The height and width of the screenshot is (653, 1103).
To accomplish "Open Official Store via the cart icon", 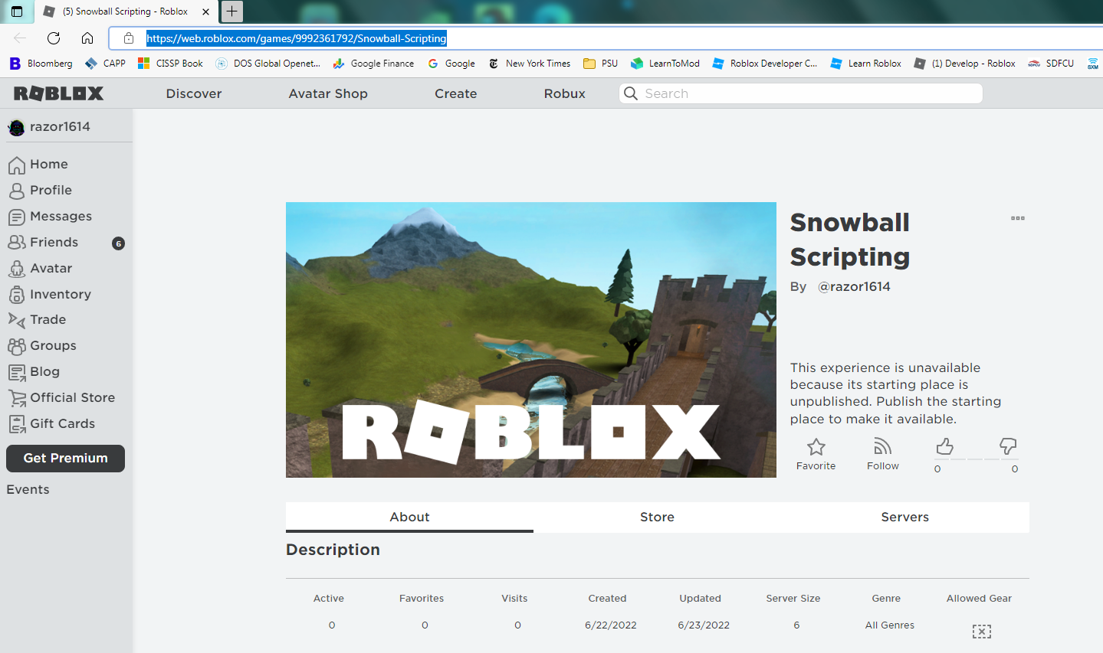I will (16, 398).
